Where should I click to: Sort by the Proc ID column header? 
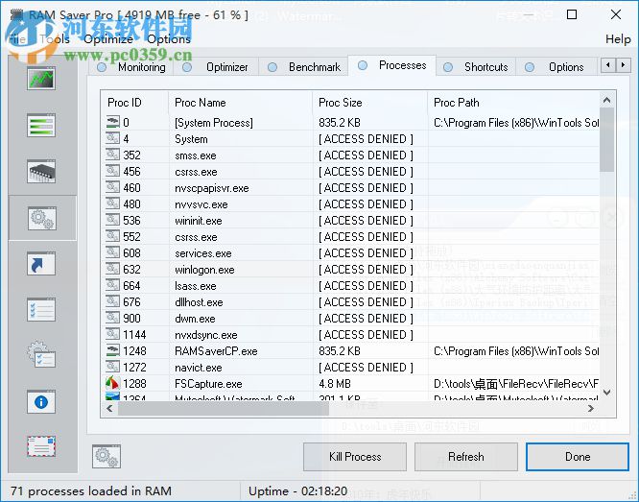[135, 103]
